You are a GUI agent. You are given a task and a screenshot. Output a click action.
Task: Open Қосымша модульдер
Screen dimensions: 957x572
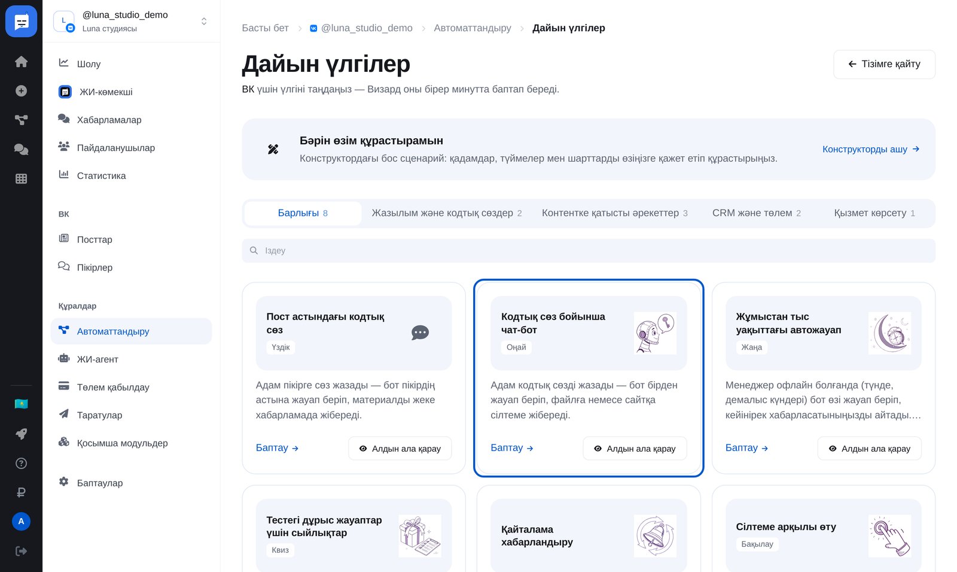(x=131, y=443)
